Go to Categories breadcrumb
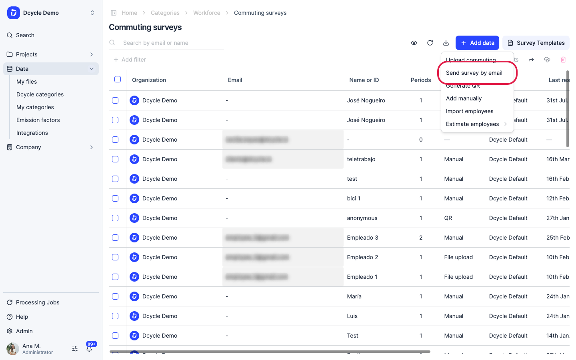 click(x=165, y=13)
